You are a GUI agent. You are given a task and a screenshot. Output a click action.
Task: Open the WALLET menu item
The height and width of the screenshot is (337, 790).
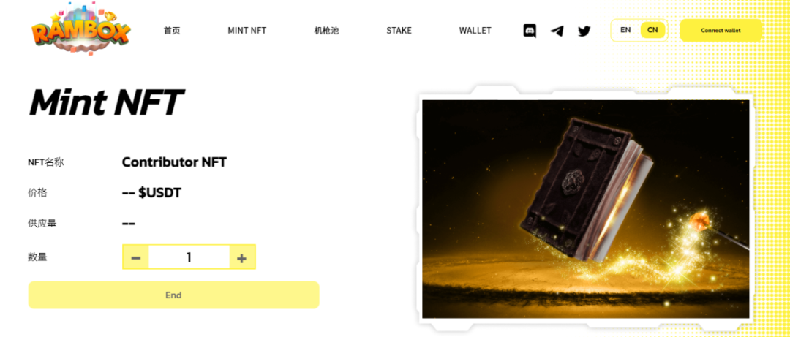[475, 31]
